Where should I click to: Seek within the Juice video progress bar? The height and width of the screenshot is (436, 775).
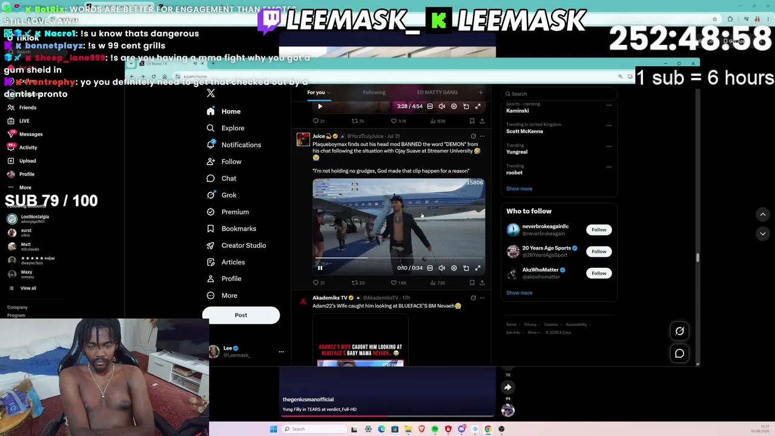tap(398, 258)
